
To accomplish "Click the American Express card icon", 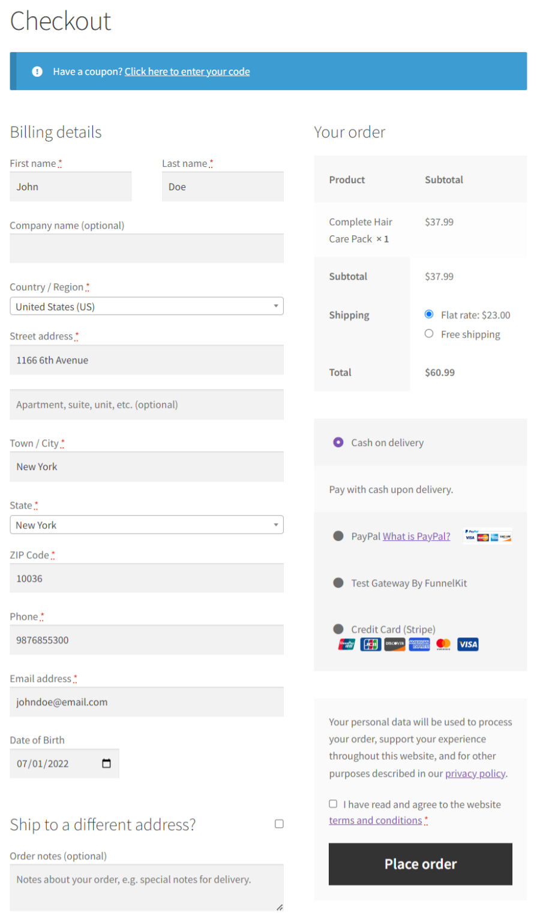I will (419, 644).
